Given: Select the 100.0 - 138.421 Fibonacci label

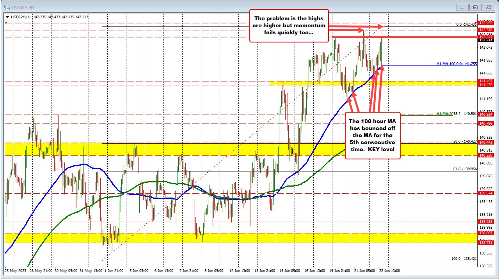Looking at the screenshot, I should (463, 258).
